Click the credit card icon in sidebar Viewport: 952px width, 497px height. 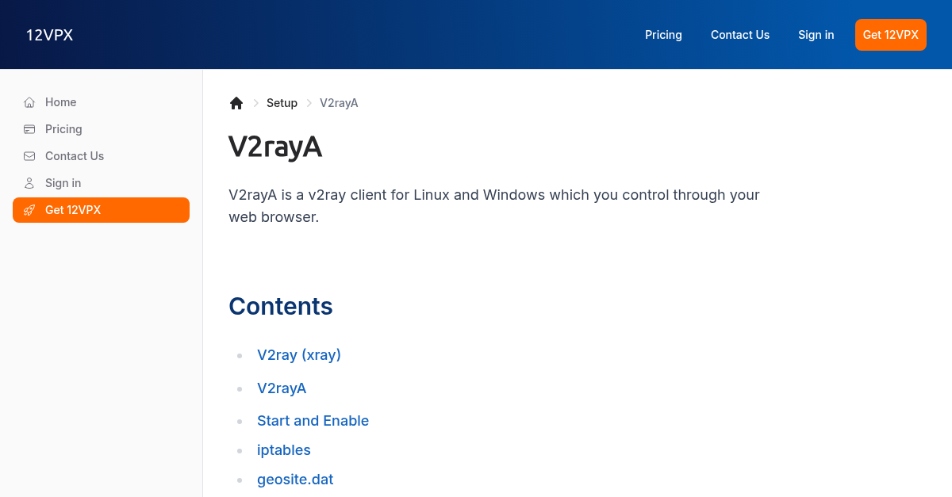[29, 129]
